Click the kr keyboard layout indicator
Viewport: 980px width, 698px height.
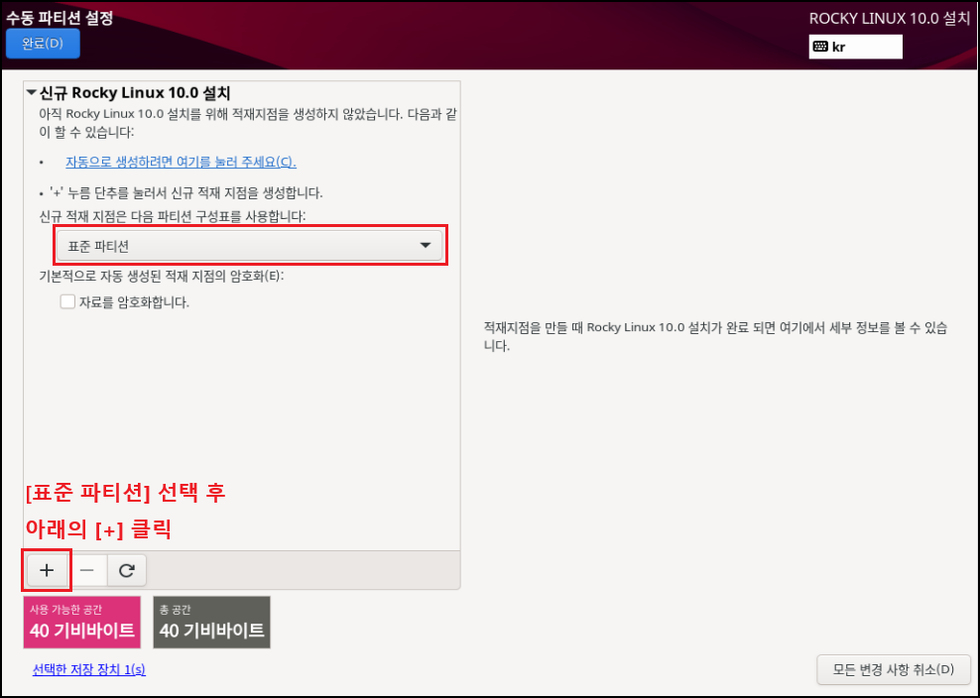855,47
